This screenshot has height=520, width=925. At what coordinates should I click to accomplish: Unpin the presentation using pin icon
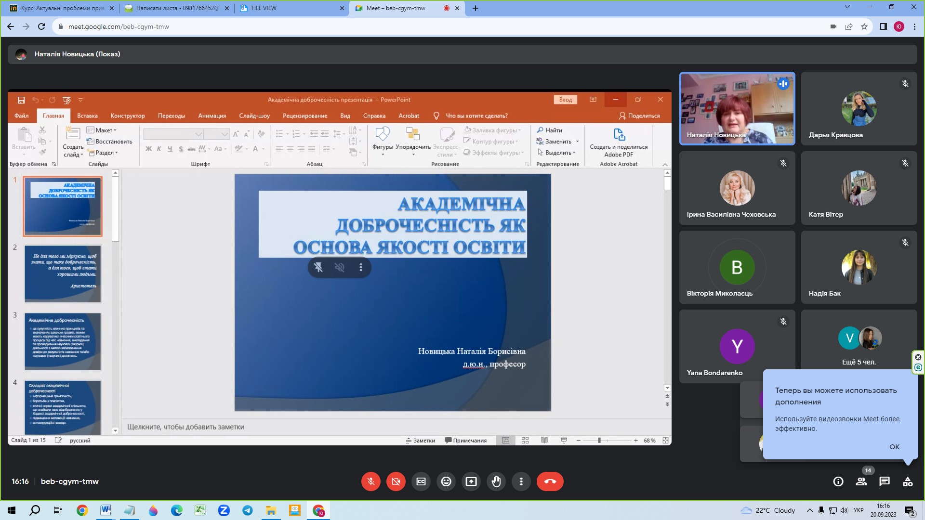point(318,267)
